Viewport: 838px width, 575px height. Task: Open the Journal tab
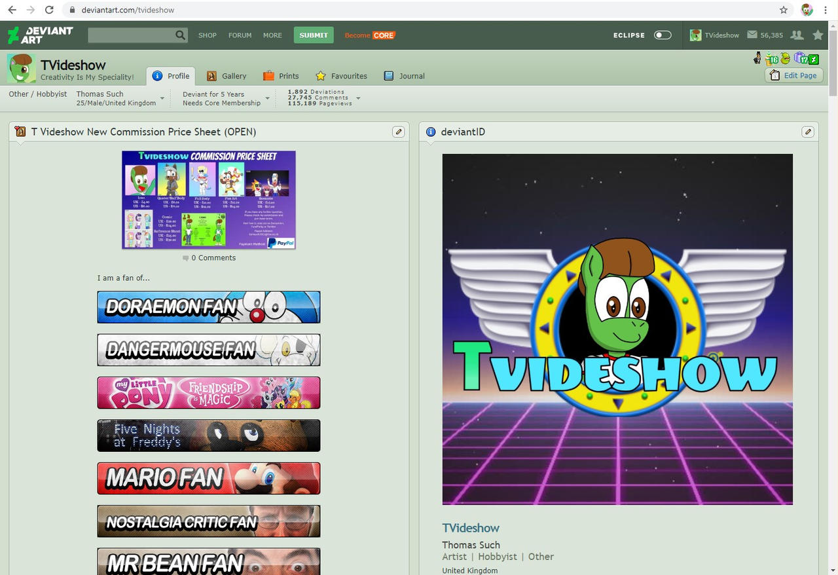pos(404,76)
